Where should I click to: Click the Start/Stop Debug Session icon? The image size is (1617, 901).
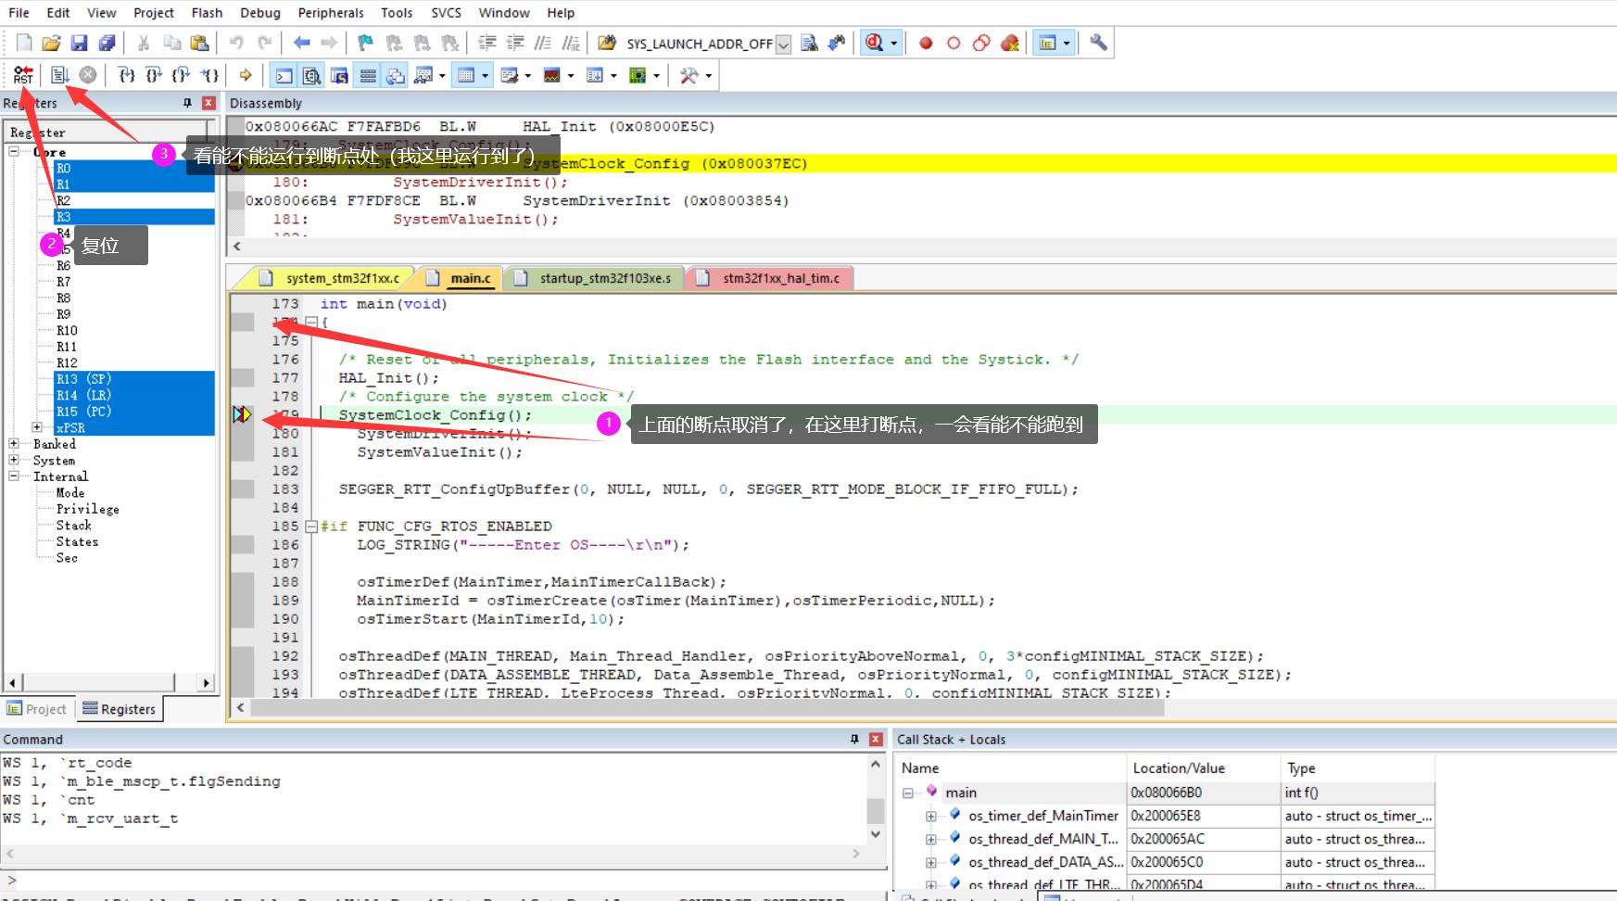pos(873,43)
